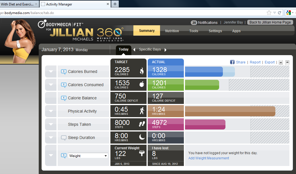Switch to the Specific Days view
296x174 pixels.
(150, 49)
